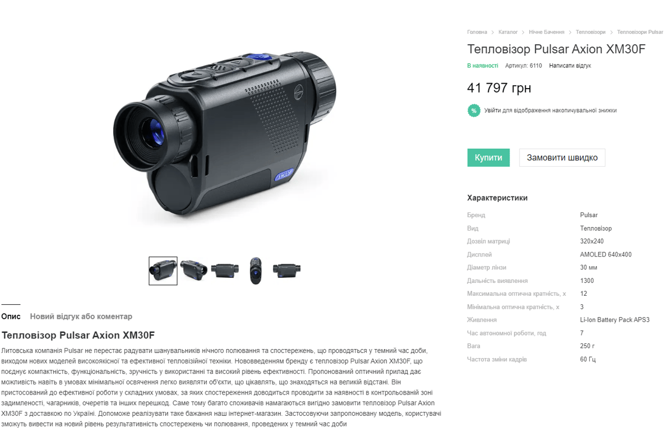This screenshot has height=431, width=671.
Task: Click the Купити buy button
Action: [x=488, y=158]
